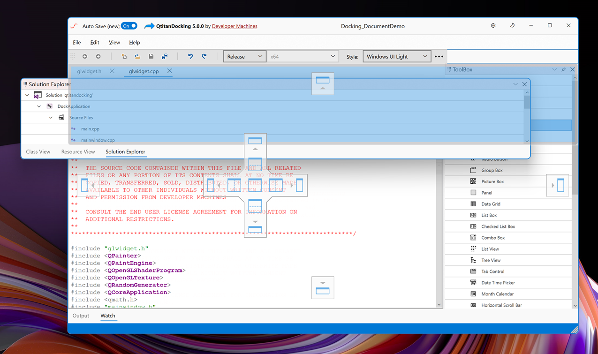Open the Release configuration dropdown

[244, 56]
